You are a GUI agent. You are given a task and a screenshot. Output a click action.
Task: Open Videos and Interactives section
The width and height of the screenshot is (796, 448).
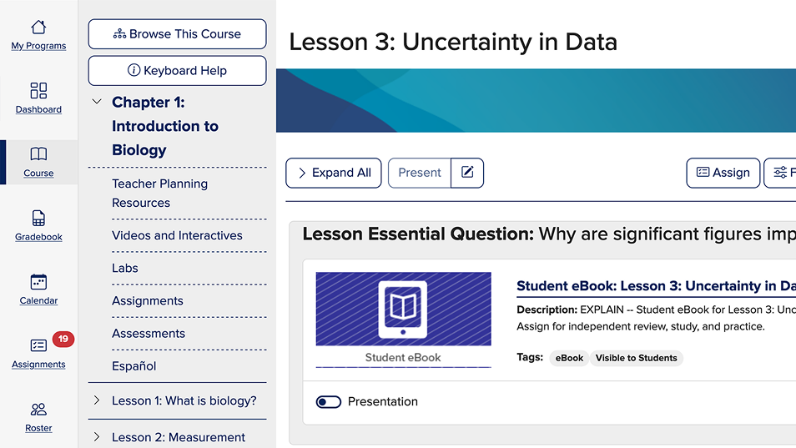click(x=177, y=235)
